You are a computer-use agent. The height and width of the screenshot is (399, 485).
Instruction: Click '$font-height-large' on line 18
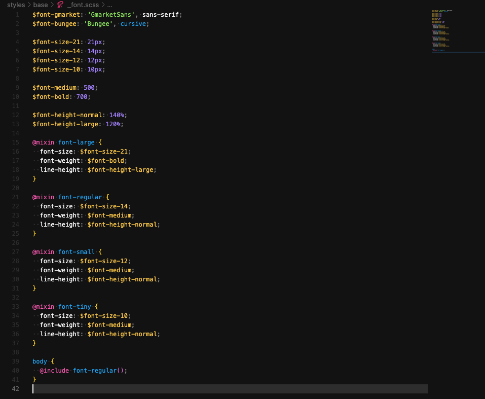click(120, 170)
